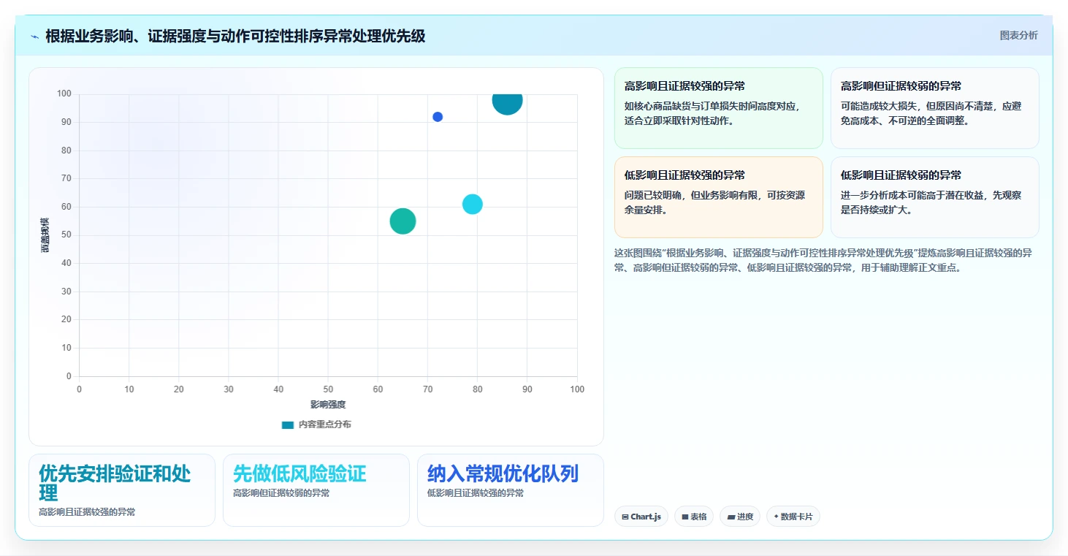Click y-axis tick value 50

click(x=66, y=235)
